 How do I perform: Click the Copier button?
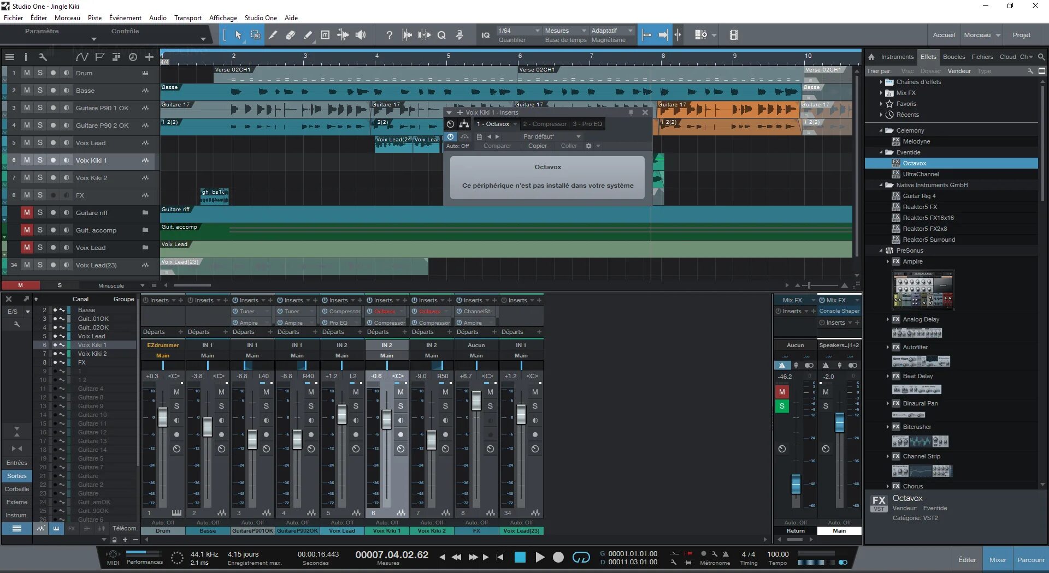[537, 146]
